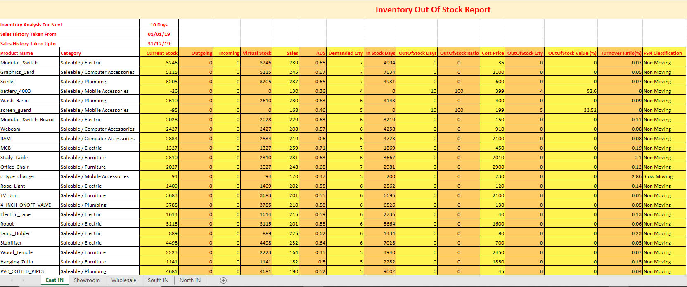Select the Modular_Switch_Board product cell
The height and width of the screenshot is (287, 687).
(x=30, y=119)
